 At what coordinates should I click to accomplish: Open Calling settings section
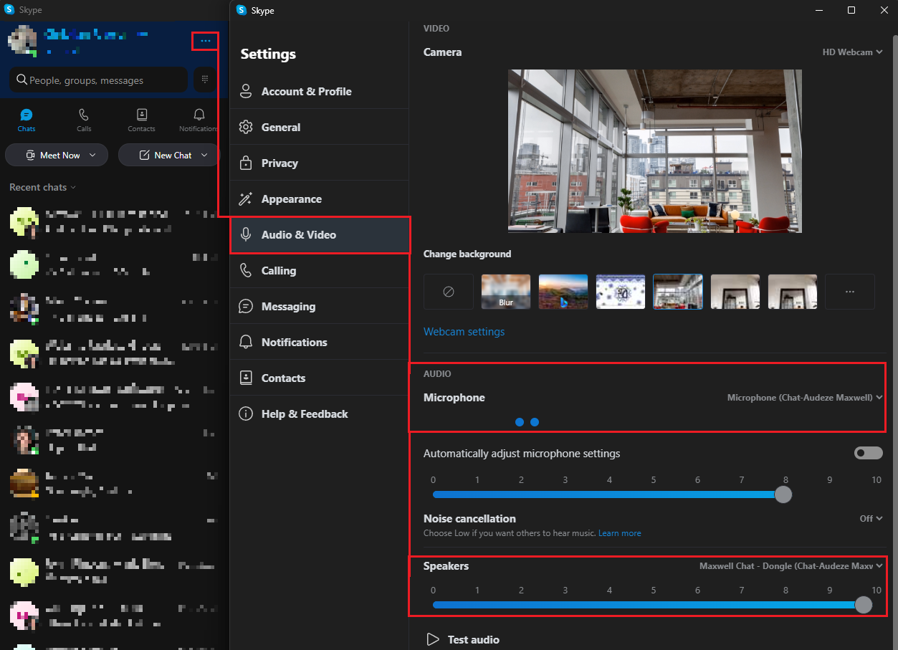click(x=320, y=271)
